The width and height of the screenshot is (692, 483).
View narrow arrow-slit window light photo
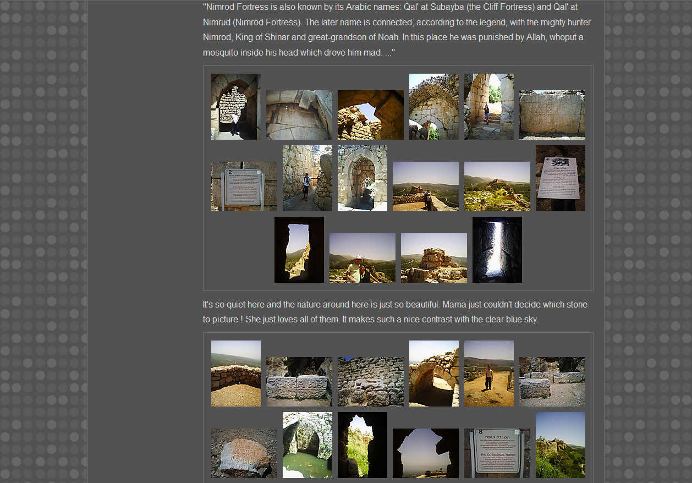[x=497, y=249]
